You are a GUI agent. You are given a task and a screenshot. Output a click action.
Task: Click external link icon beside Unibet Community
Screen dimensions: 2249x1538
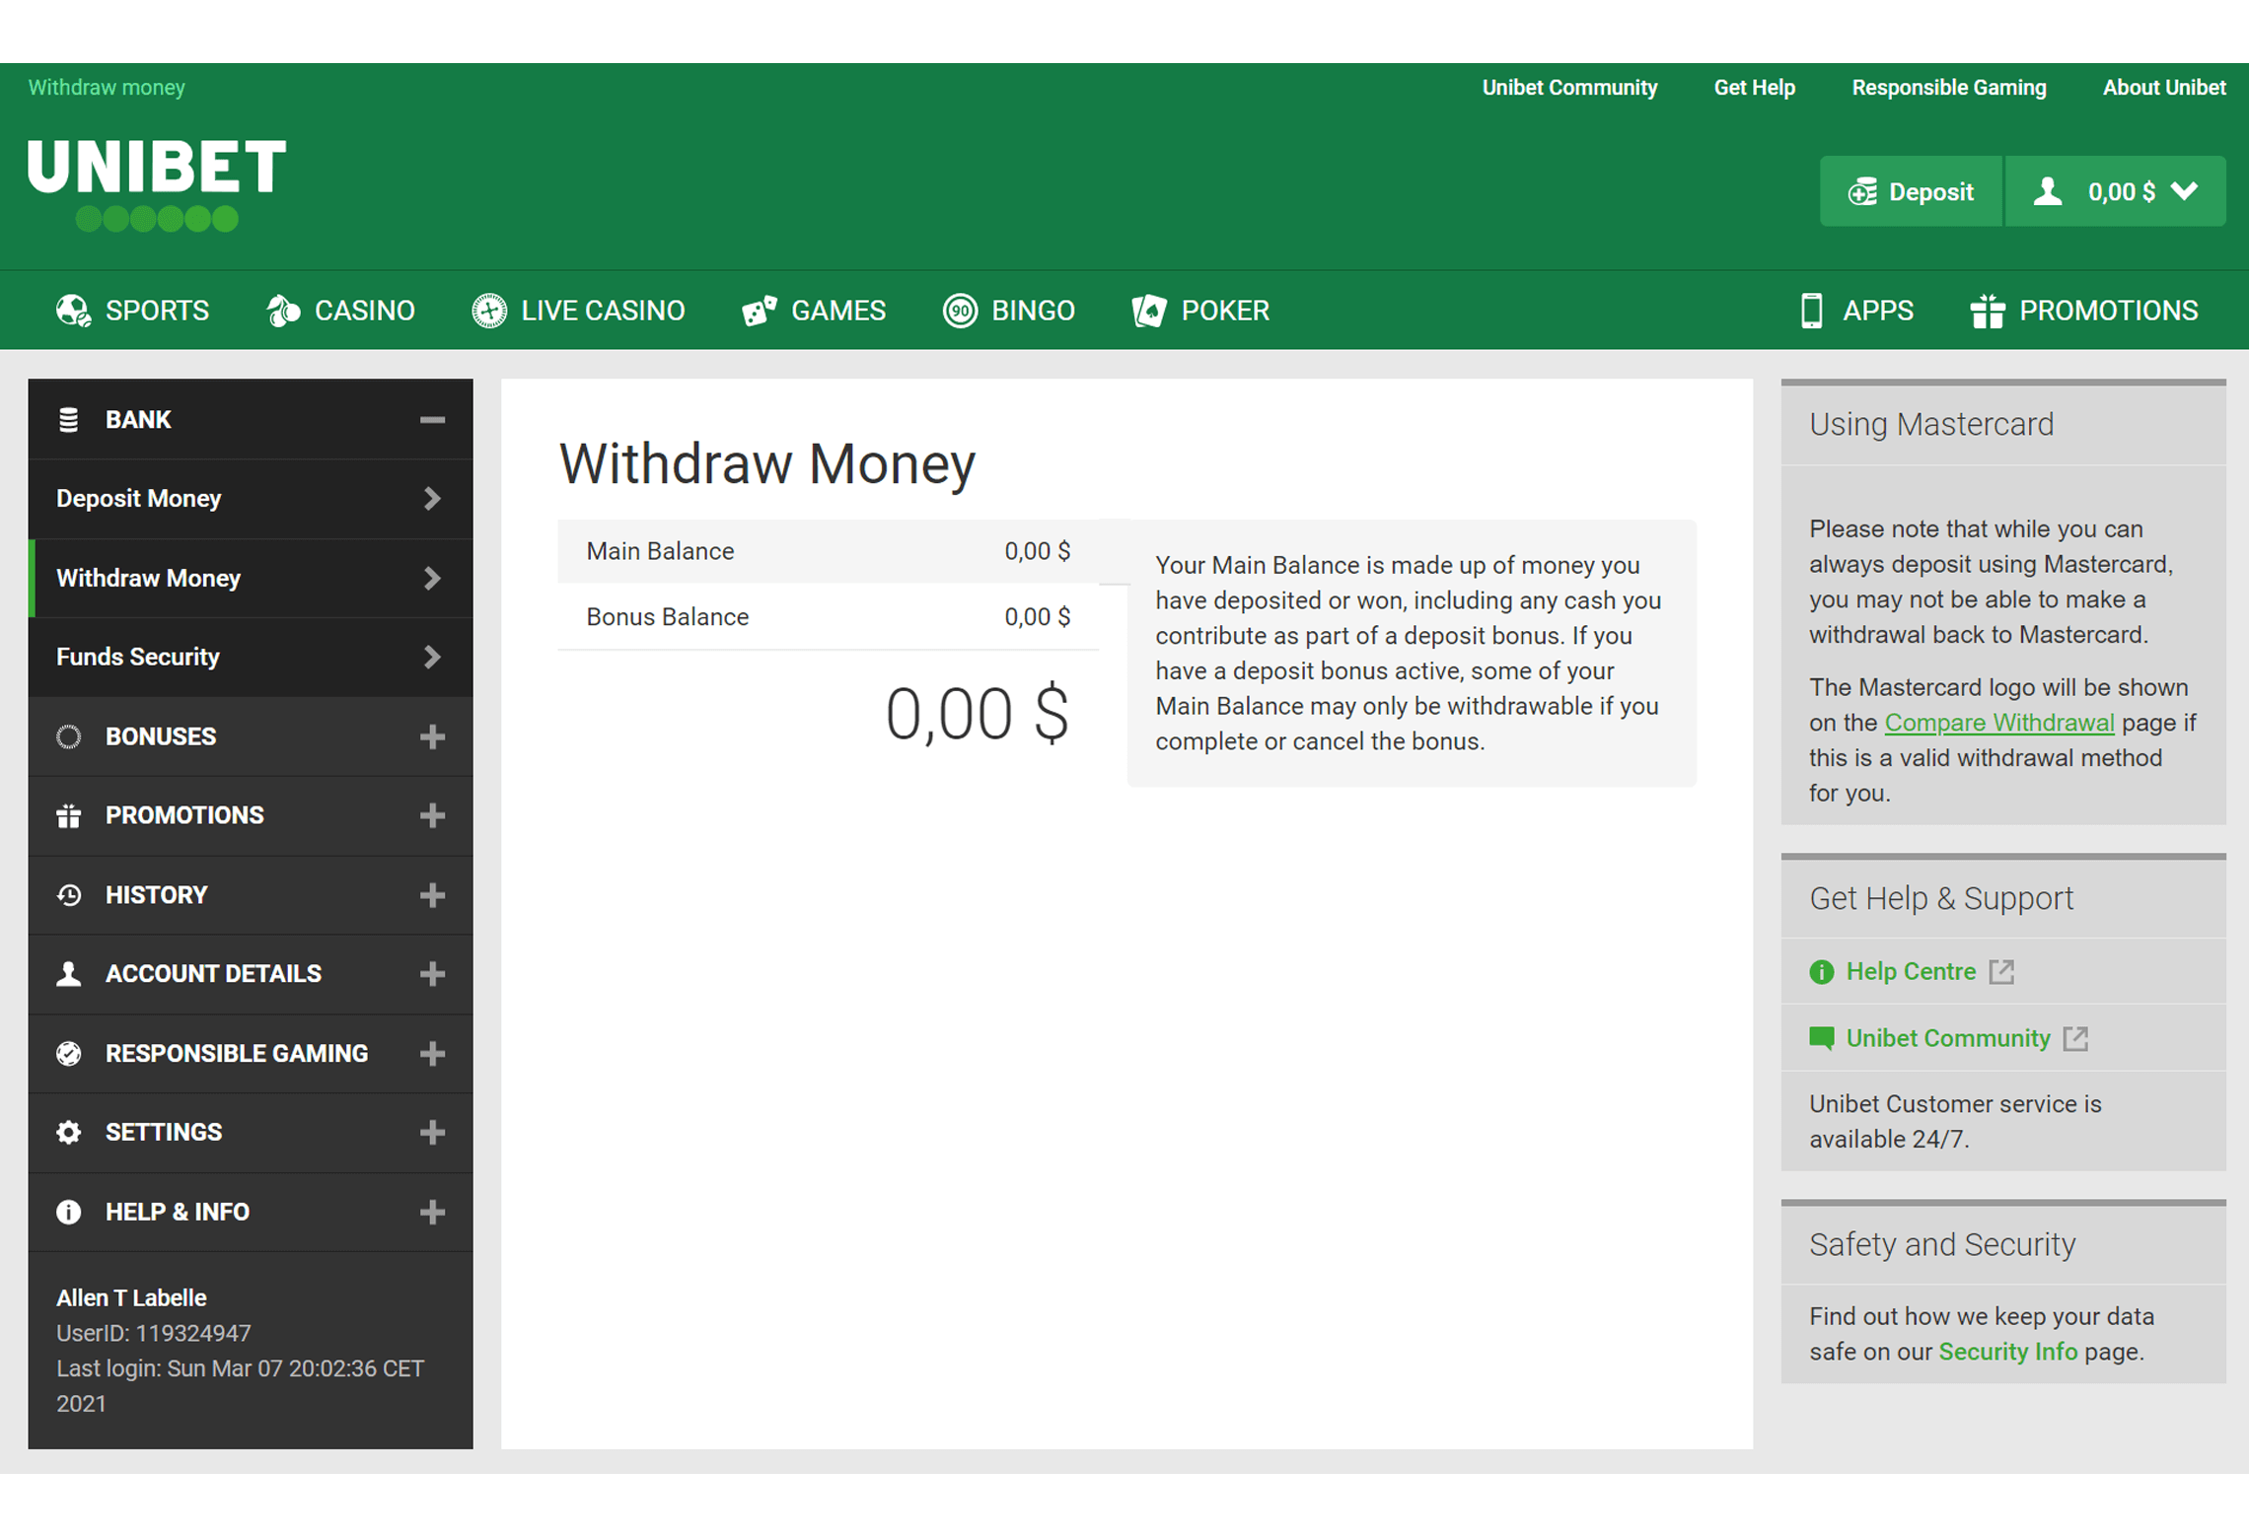[x=2075, y=1038]
